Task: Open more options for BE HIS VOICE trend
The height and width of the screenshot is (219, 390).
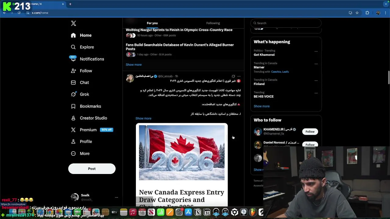Action: coord(316,93)
